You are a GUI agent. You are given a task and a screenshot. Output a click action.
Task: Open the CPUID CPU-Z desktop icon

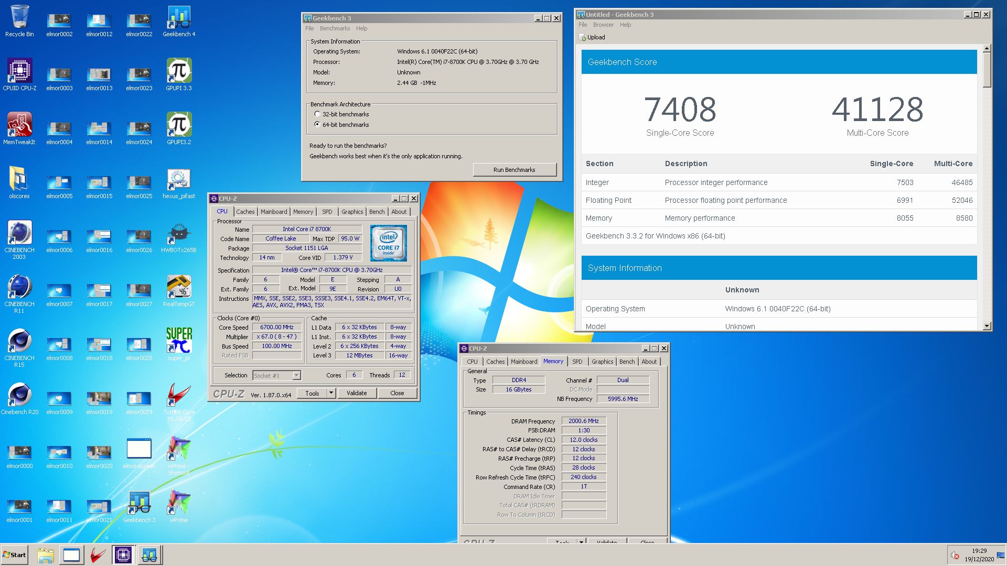[19, 74]
